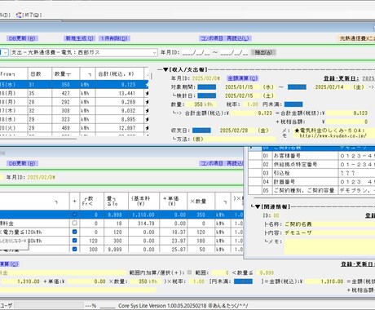The width and height of the screenshot is (375, 310).
Task: Click the status bar progress bar
Action: click(49, 306)
